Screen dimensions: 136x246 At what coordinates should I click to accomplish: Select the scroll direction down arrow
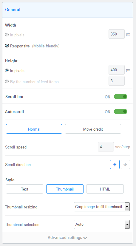tap(125, 164)
